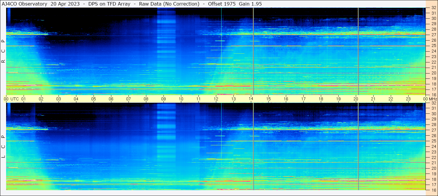Click 22 MHz label on LCP panel
Image resolution: width=438 pixels, height=196 pixels.
(x=434, y=157)
